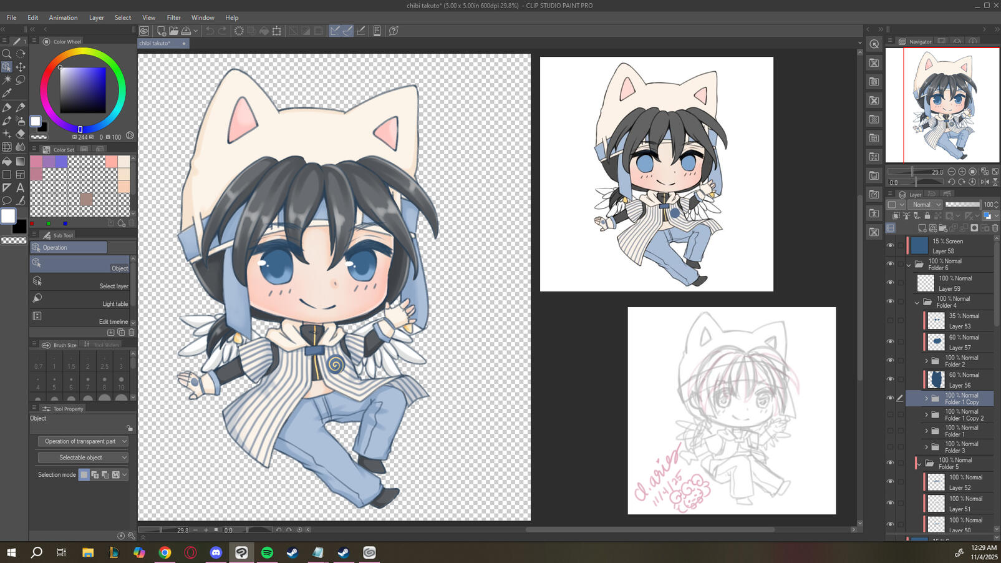
Task: Open the Filter menu
Action: (x=173, y=17)
